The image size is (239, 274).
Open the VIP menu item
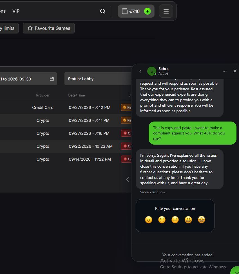click(16, 11)
